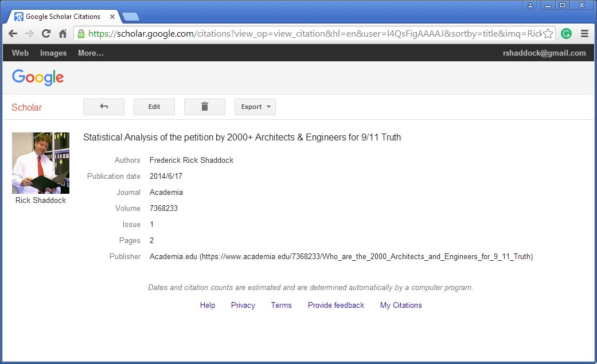597x364 pixels.
Task: Minimize the browser window
Action: [548, 5]
